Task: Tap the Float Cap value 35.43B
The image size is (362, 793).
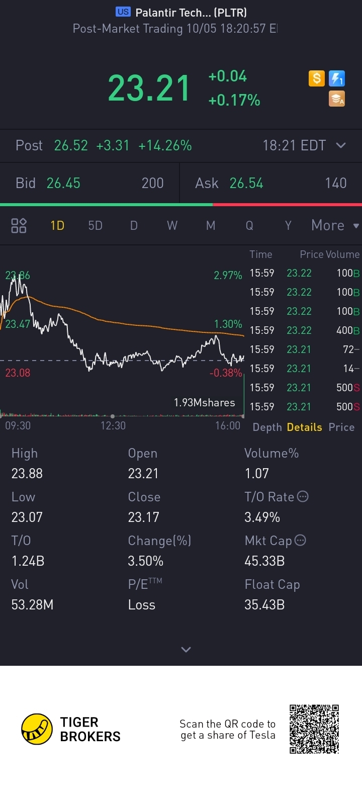Action: pyautogui.click(x=264, y=605)
